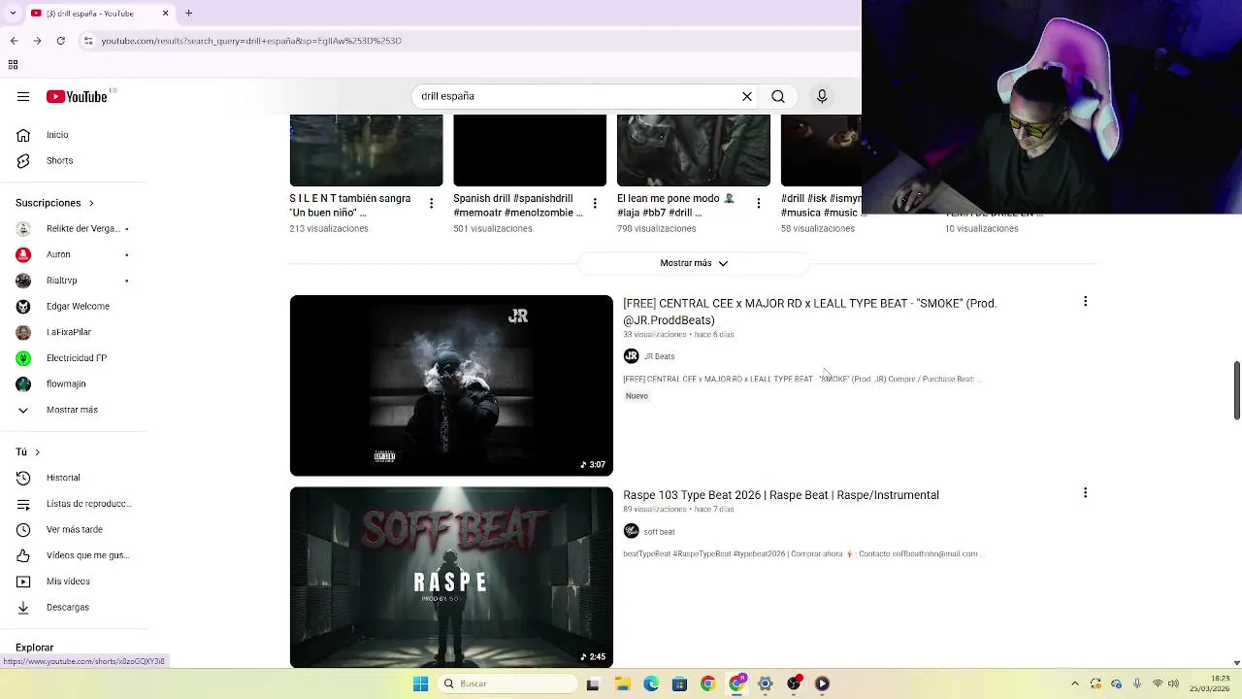Open options for Raspe 103 Type Beat video

pos(1085,493)
